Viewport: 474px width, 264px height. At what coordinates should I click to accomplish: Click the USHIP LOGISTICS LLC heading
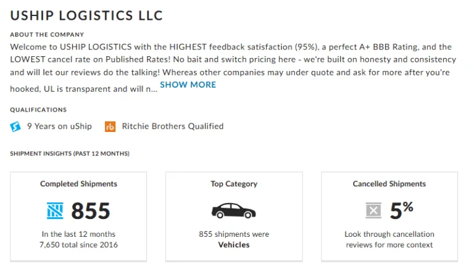coord(86,15)
